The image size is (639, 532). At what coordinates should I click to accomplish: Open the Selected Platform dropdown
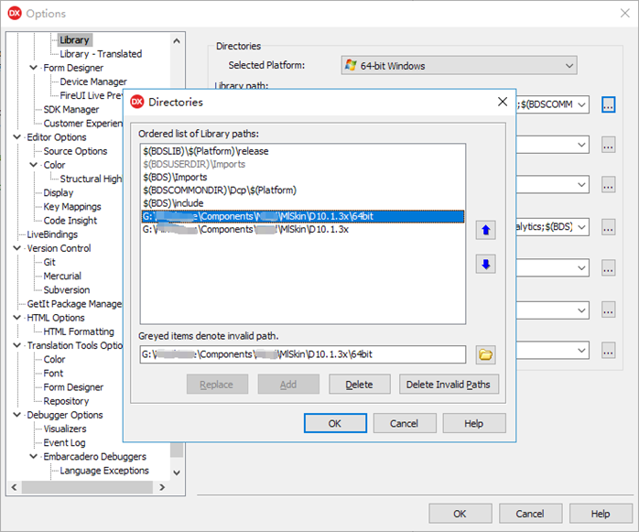458,65
